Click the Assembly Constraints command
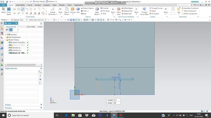Image resolution: width=211 pixels, height=118 pixels. tap(190, 8)
